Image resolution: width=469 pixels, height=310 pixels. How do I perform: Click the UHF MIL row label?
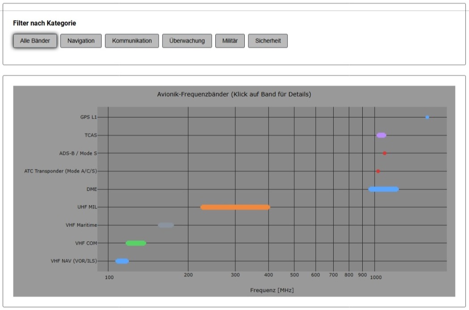pyautogui.click(x=87, y=207)
